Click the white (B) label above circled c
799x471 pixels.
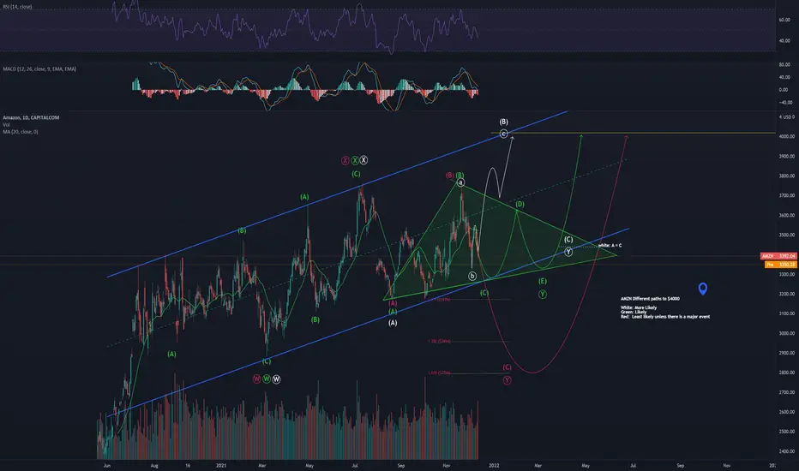point(503,122)
